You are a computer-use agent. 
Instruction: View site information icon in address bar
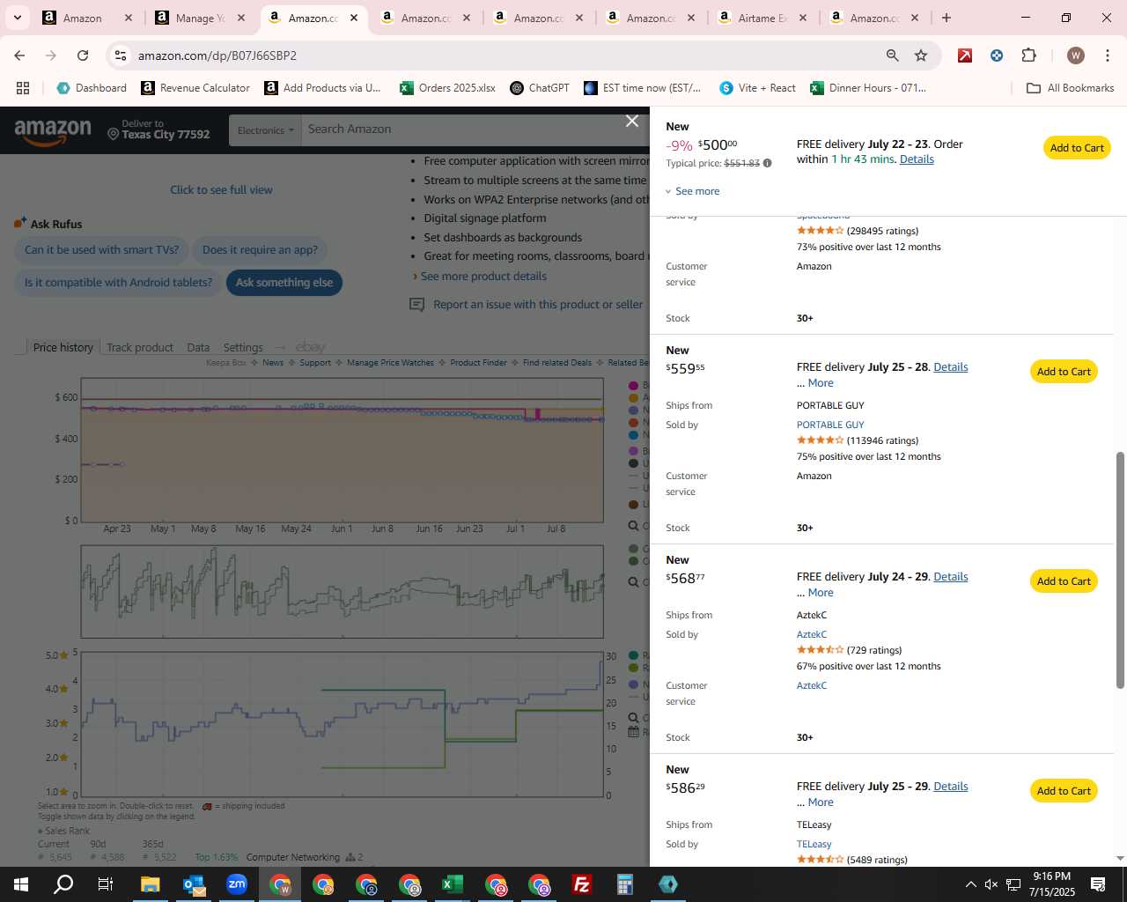[121, 55]
